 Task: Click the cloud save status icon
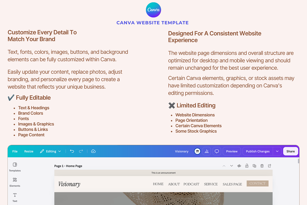click(x=93, y=151)
